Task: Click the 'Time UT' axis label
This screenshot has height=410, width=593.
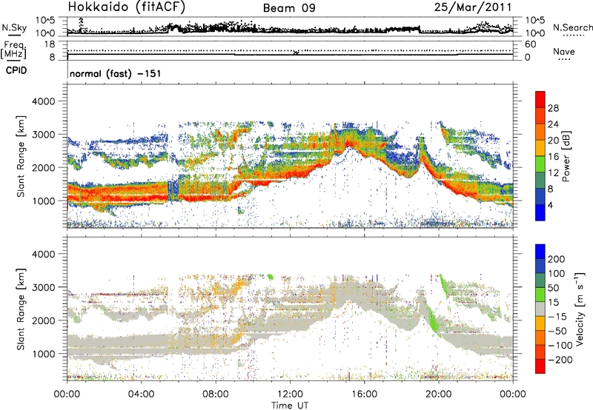Action: pyautogui.click(x=290, y=405)
